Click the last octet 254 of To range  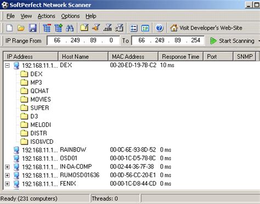point(195,40)
